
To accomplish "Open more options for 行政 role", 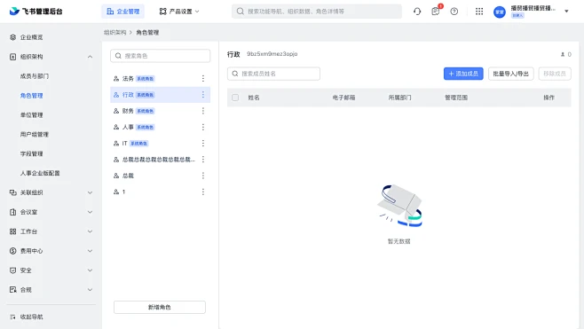I will [203, 95].
